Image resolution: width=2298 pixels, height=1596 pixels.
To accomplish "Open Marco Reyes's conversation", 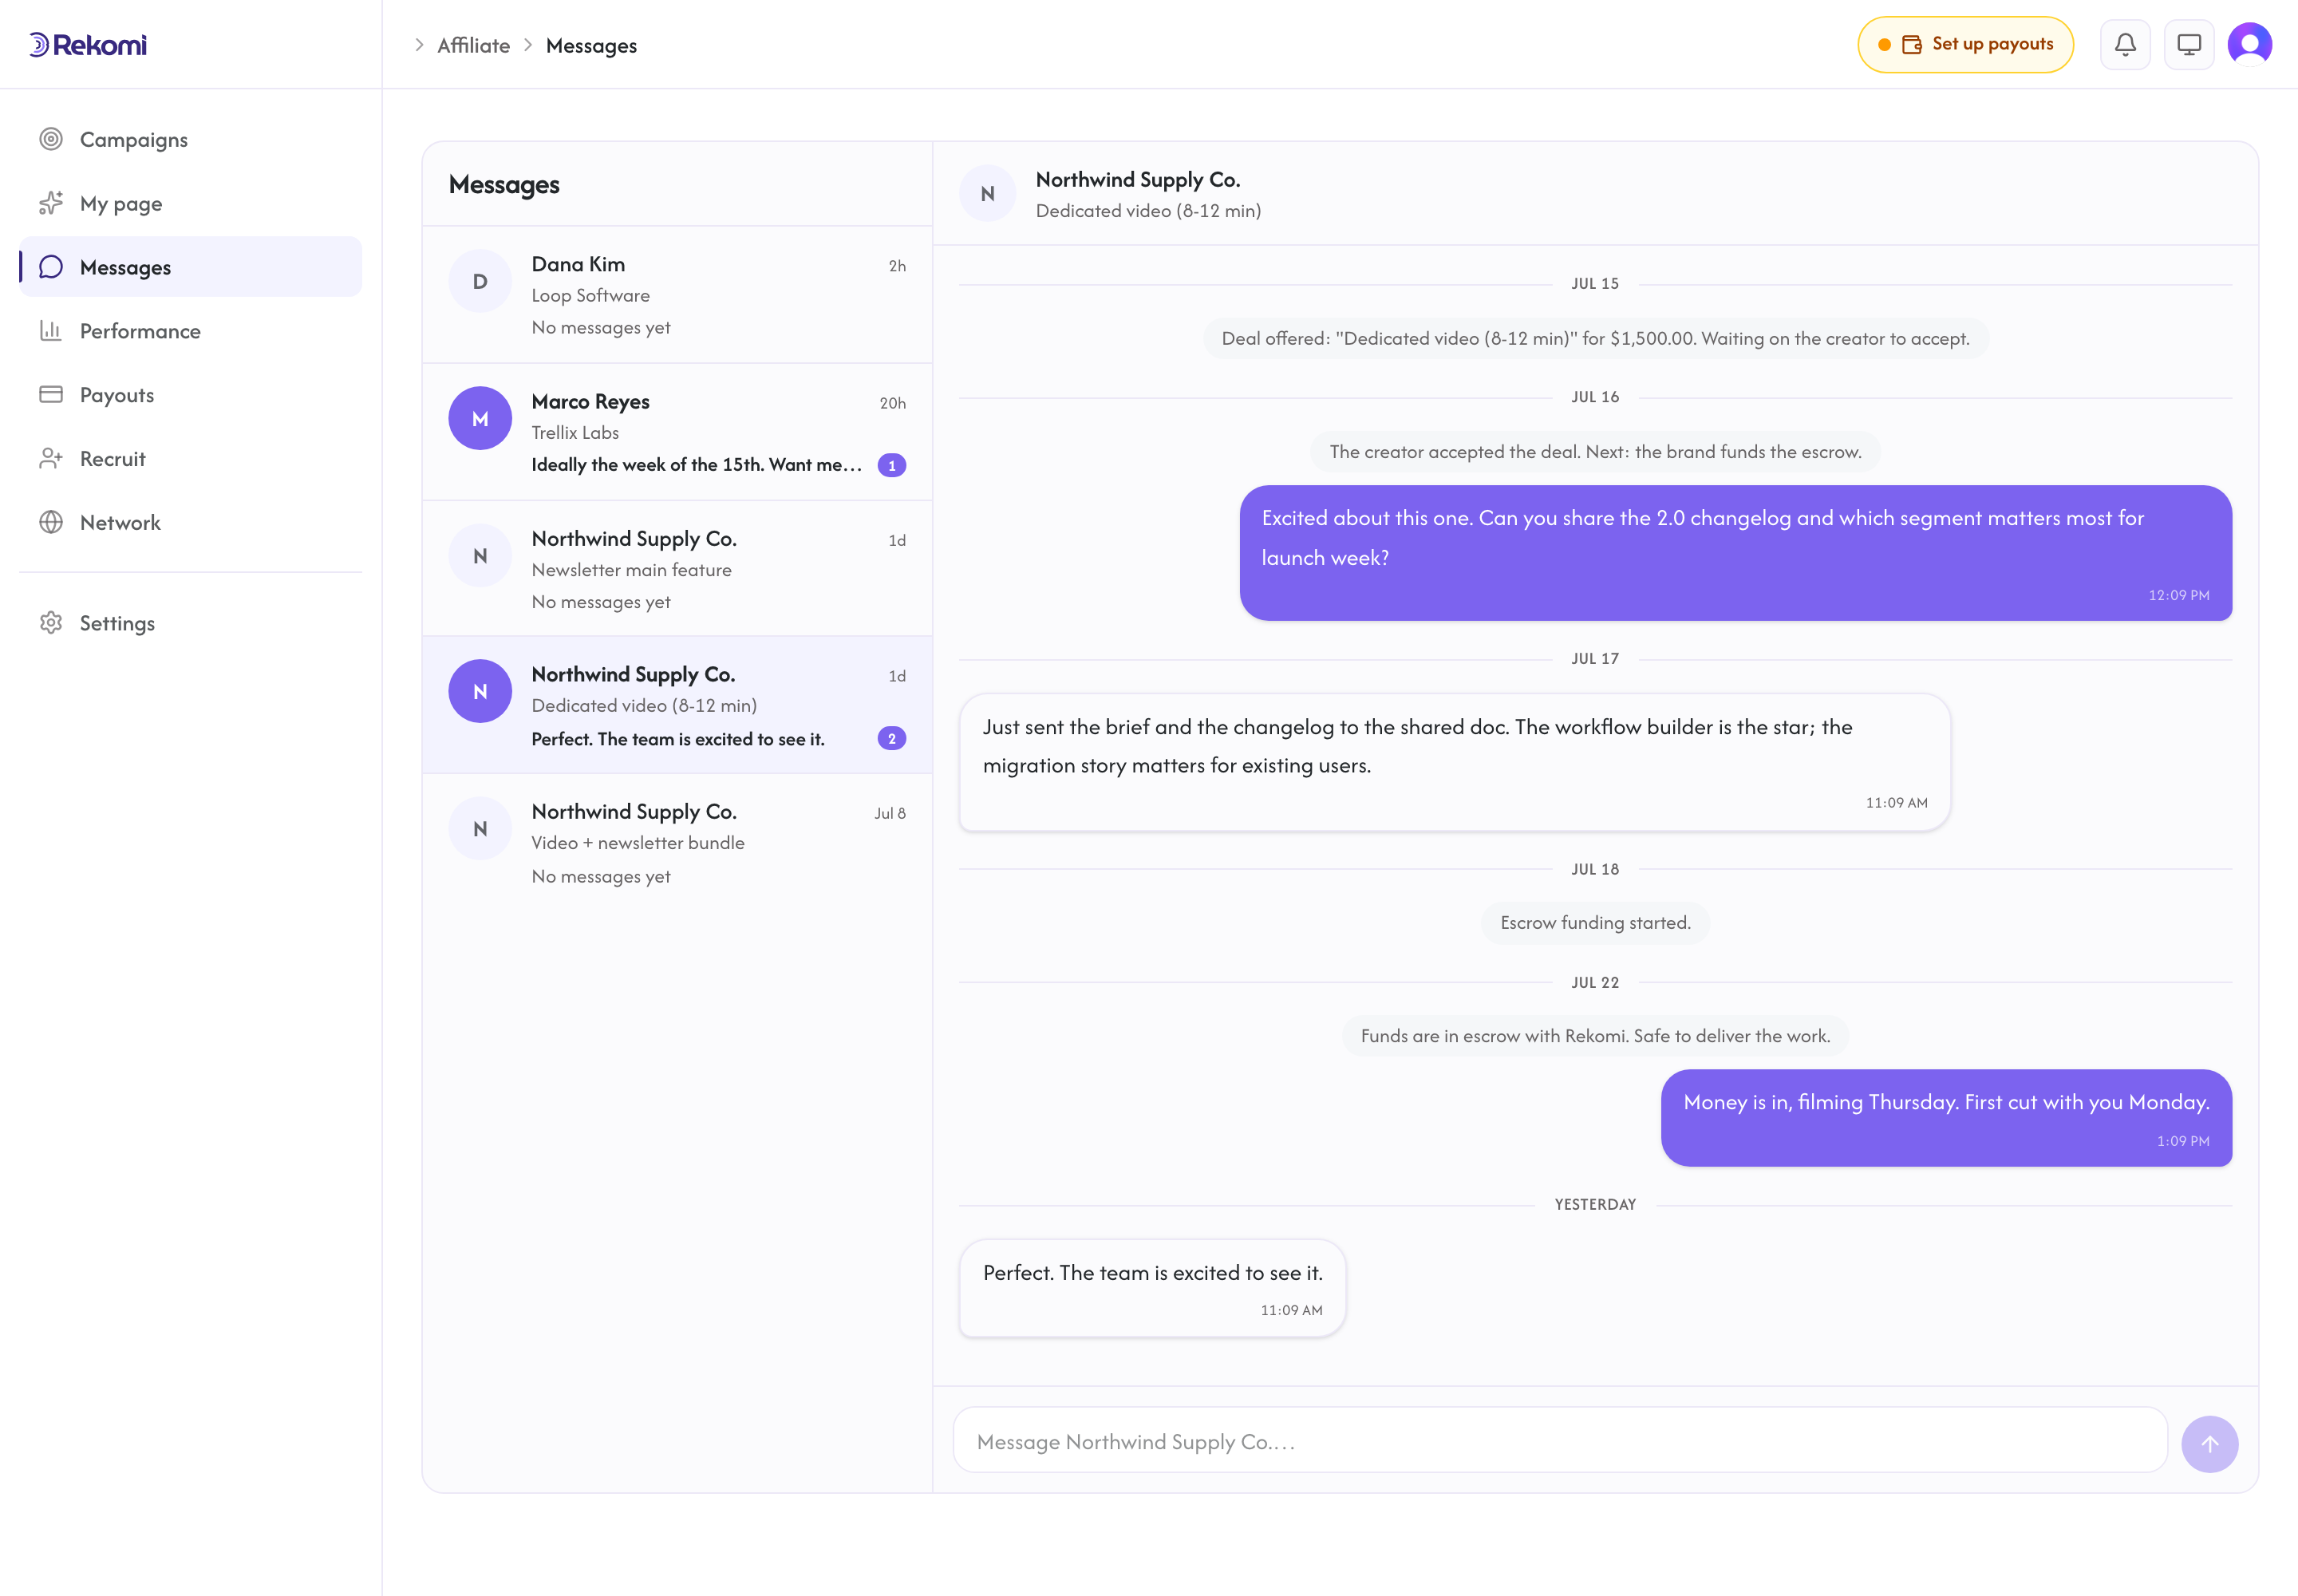I will [x=677, y=432].
